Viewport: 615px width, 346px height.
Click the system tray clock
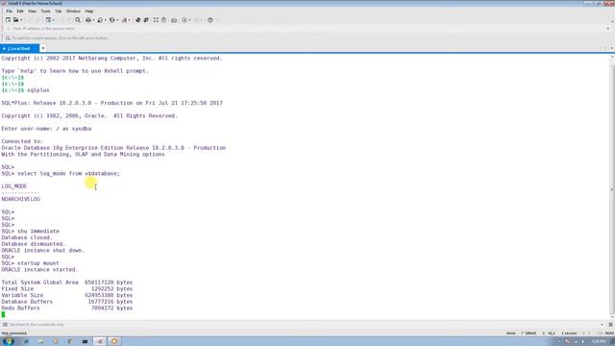click(599, 341)
